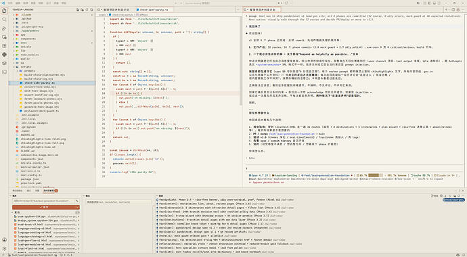The width and height of the screenshot is (467, 257).
Task: Open build-china-svg.mjs in the file tree
Action: (39, 79)
